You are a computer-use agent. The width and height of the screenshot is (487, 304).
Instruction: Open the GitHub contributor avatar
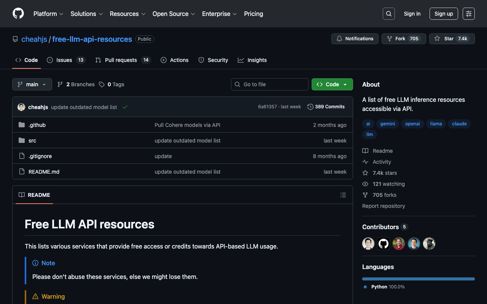click(384, 244)
